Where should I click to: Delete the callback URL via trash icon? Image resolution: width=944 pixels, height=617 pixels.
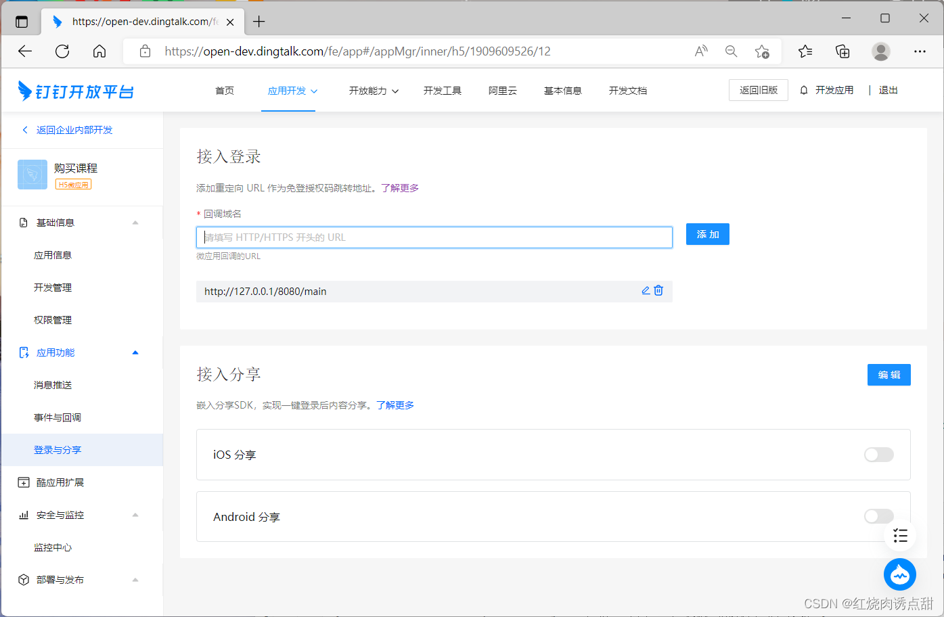point(658,290)
